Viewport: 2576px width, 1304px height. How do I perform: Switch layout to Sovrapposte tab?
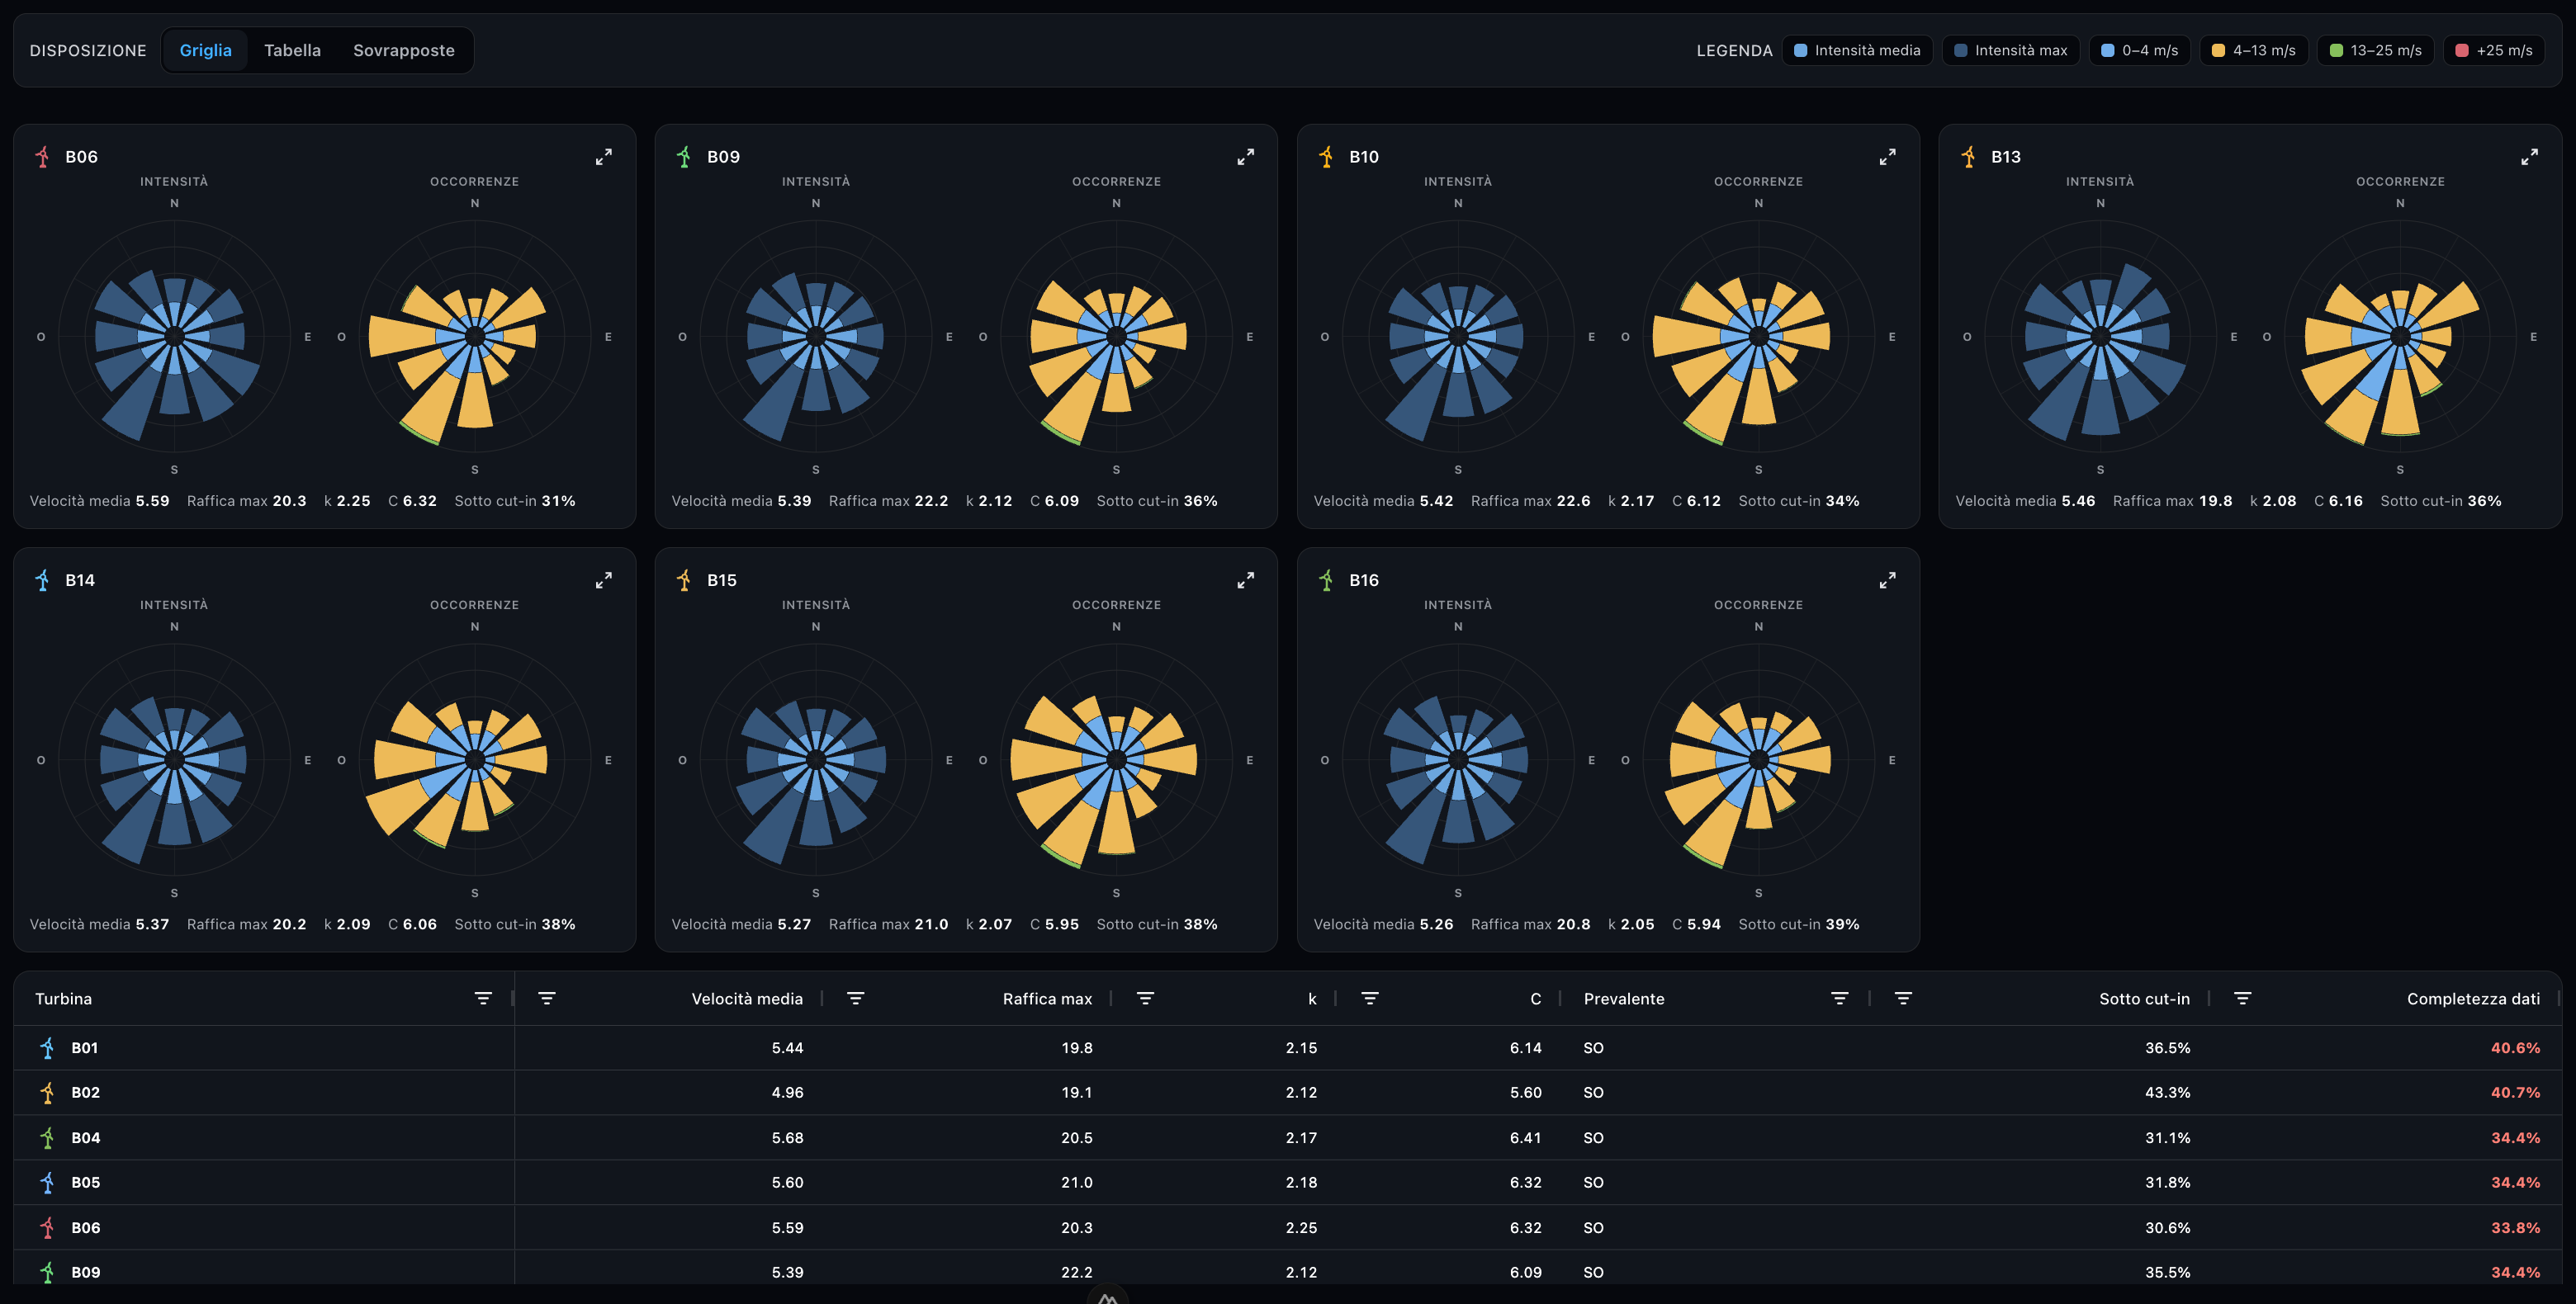[x=404, y=51]
